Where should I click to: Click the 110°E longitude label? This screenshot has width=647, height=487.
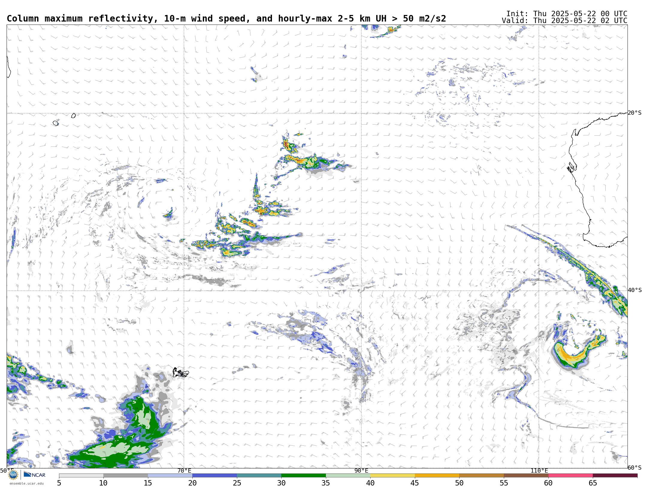click(539, 471)
